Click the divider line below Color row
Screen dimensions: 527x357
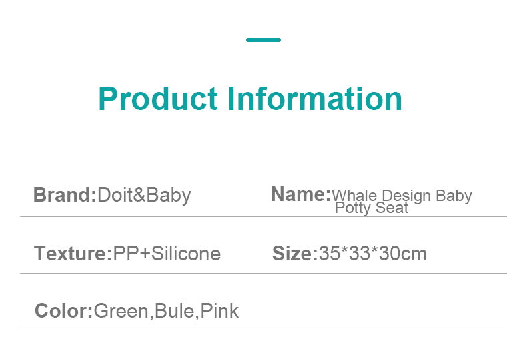click(x=263, y=330)
